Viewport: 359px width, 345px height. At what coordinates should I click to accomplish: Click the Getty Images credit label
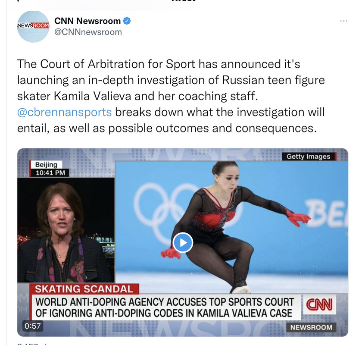[309, 157]
